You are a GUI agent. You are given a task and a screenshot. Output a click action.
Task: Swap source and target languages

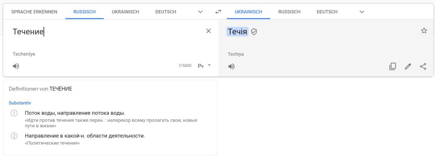click(218, 12)
